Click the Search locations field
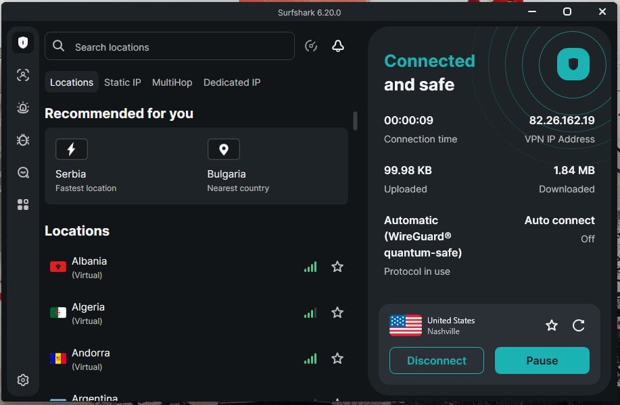This screenshot has height=405, width=620. point(170,46)
